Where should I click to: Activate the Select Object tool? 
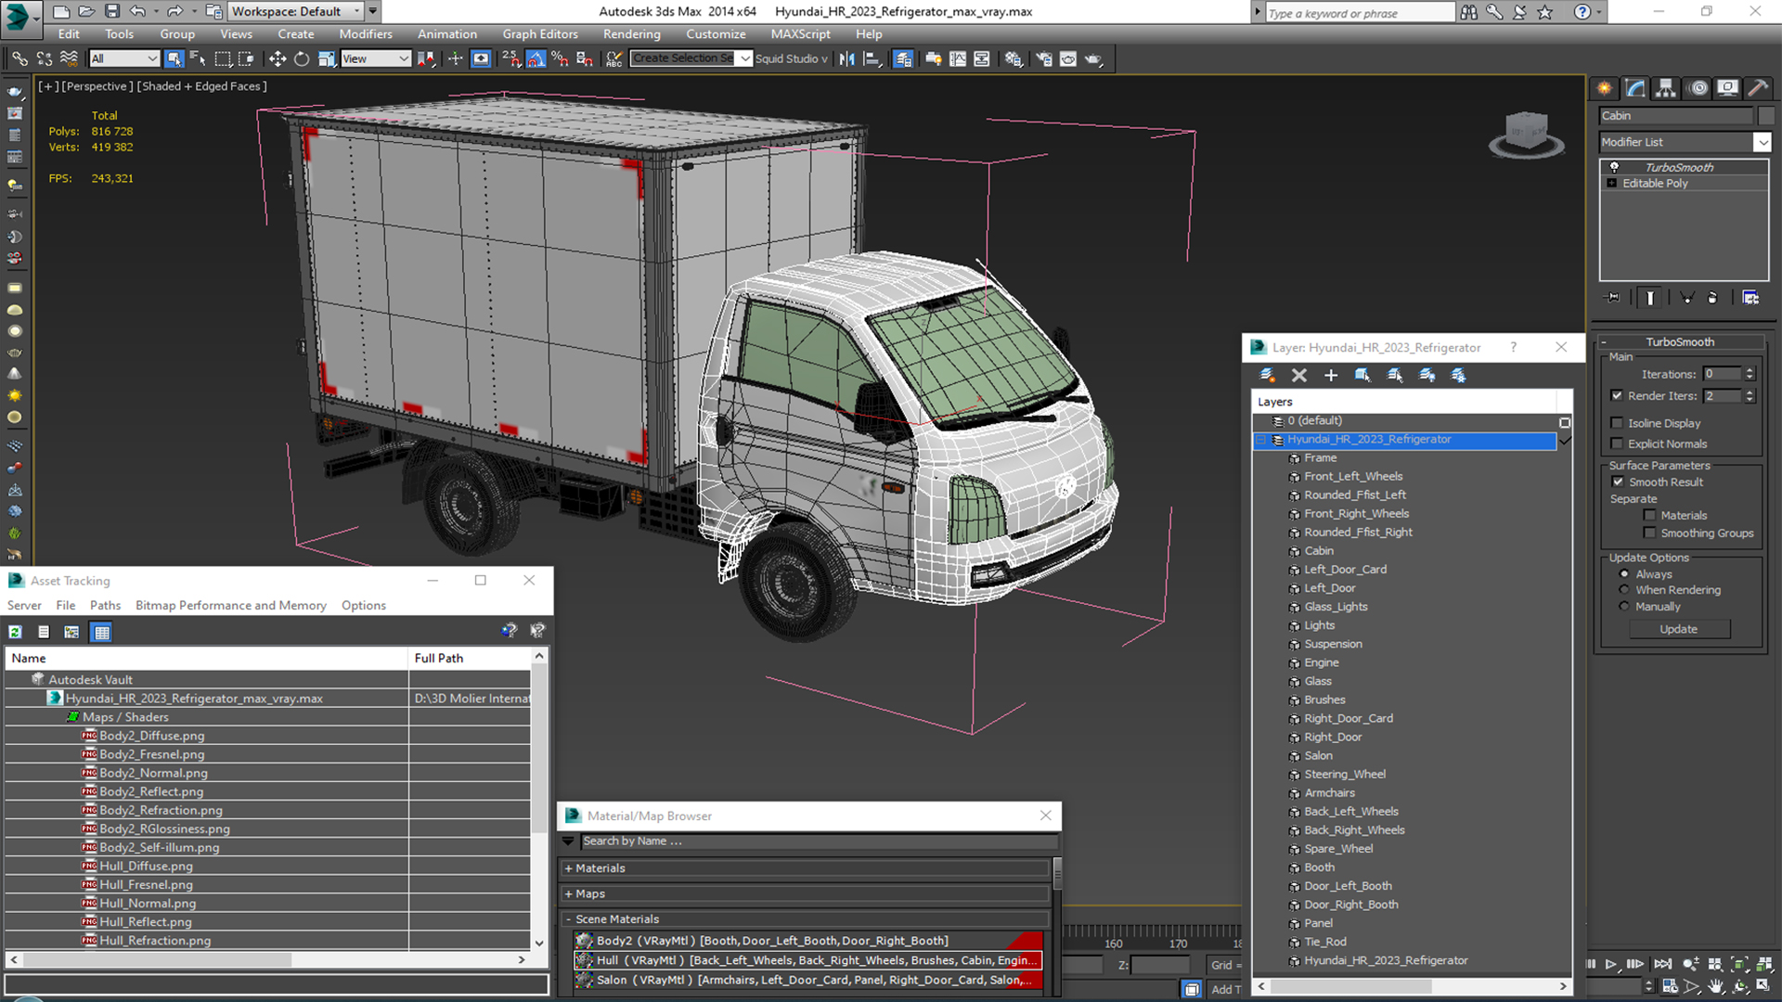(174, 58)
